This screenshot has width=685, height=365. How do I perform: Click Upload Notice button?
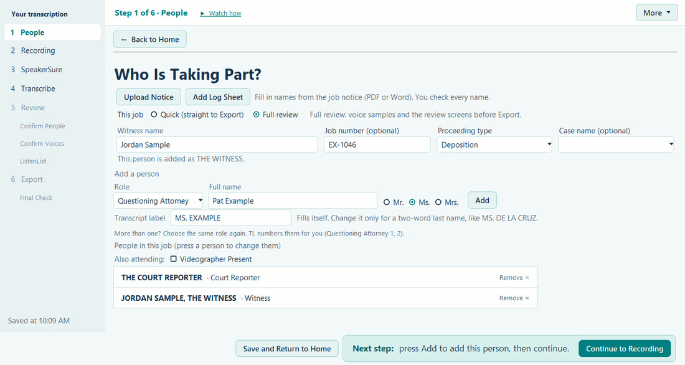(x=149, y=97)
